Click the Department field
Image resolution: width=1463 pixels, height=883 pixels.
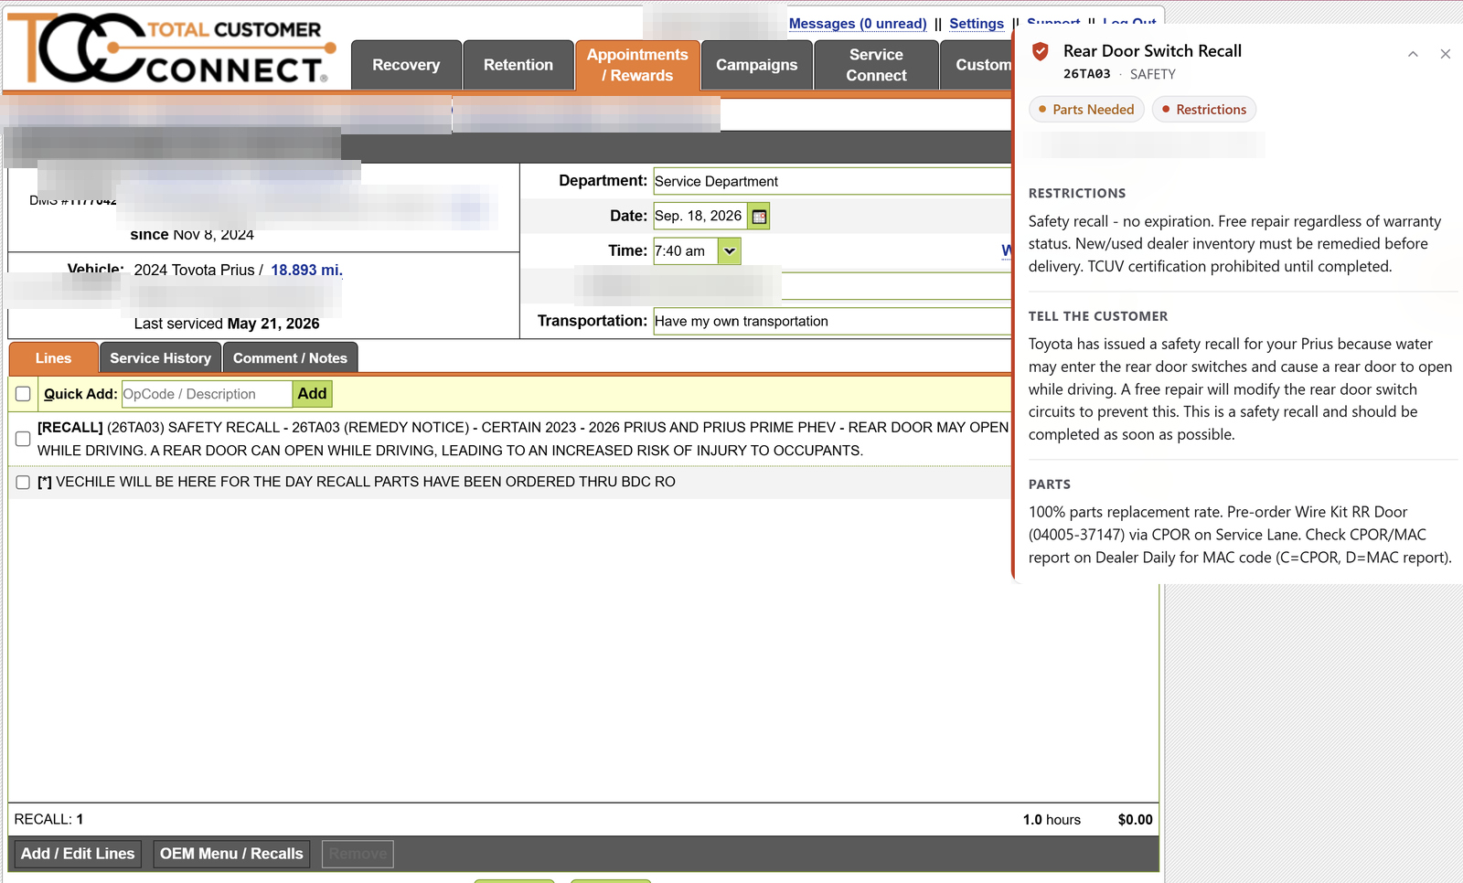(x=832, y=181)
